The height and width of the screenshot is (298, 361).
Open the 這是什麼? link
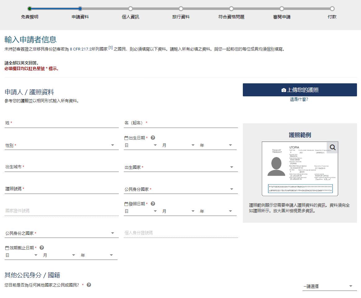click(x=299, y=99)
